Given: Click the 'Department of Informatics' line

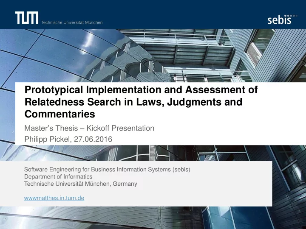Looking at the screenshot, I should click(58, 176).
